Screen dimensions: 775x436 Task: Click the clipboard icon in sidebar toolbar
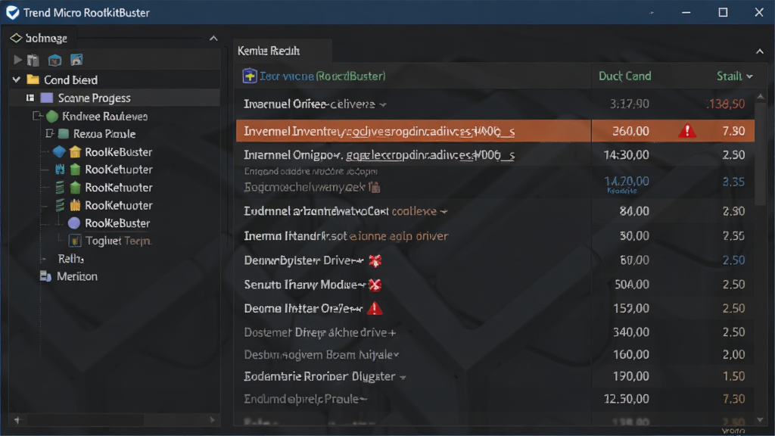pos(33,61)
